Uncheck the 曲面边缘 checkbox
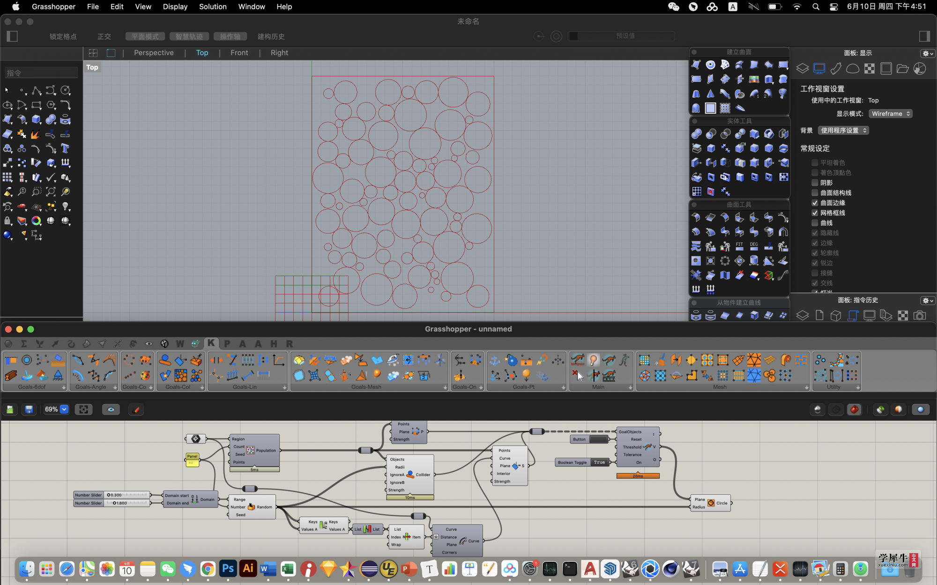 tap(815, 203)
